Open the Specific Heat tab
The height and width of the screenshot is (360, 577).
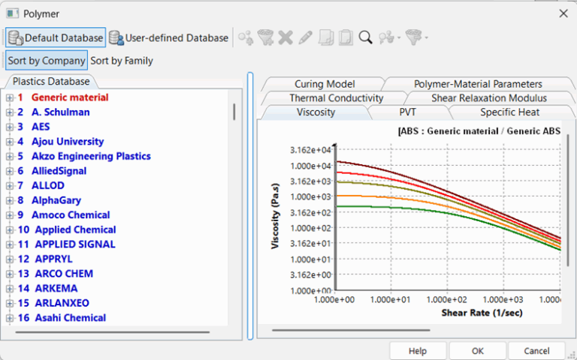509,112
